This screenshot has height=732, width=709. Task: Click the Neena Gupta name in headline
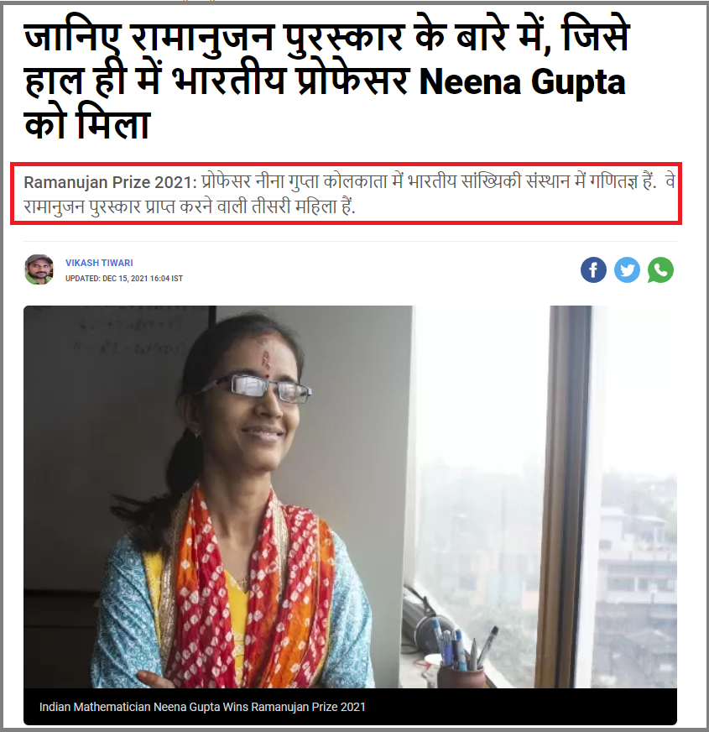(522, 81)
